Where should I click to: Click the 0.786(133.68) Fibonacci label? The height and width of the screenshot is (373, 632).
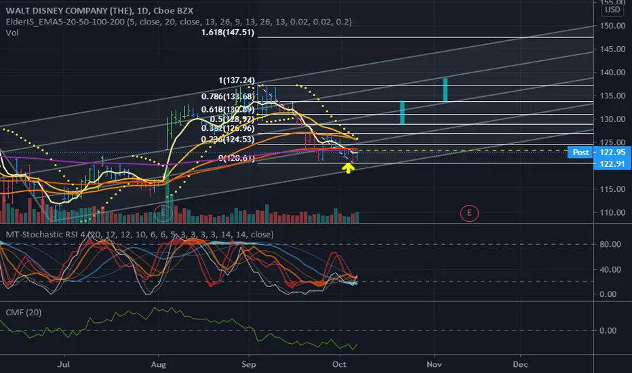pyautogui.click(x=228, y=96)
